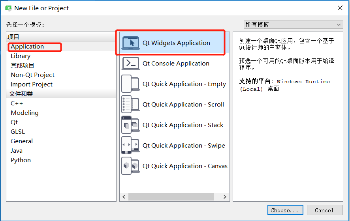Choose Qt Widgets Application template text
Screen dimensions: 350x221
[176, 43]
